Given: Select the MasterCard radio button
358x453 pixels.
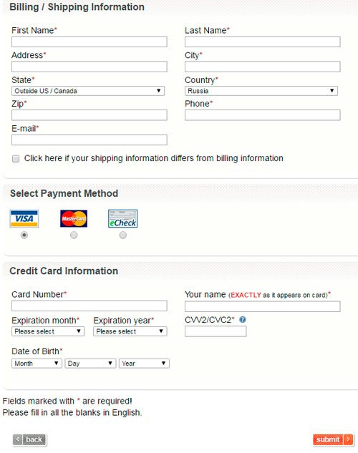Looking at the screenshot, I should (74, 235).
